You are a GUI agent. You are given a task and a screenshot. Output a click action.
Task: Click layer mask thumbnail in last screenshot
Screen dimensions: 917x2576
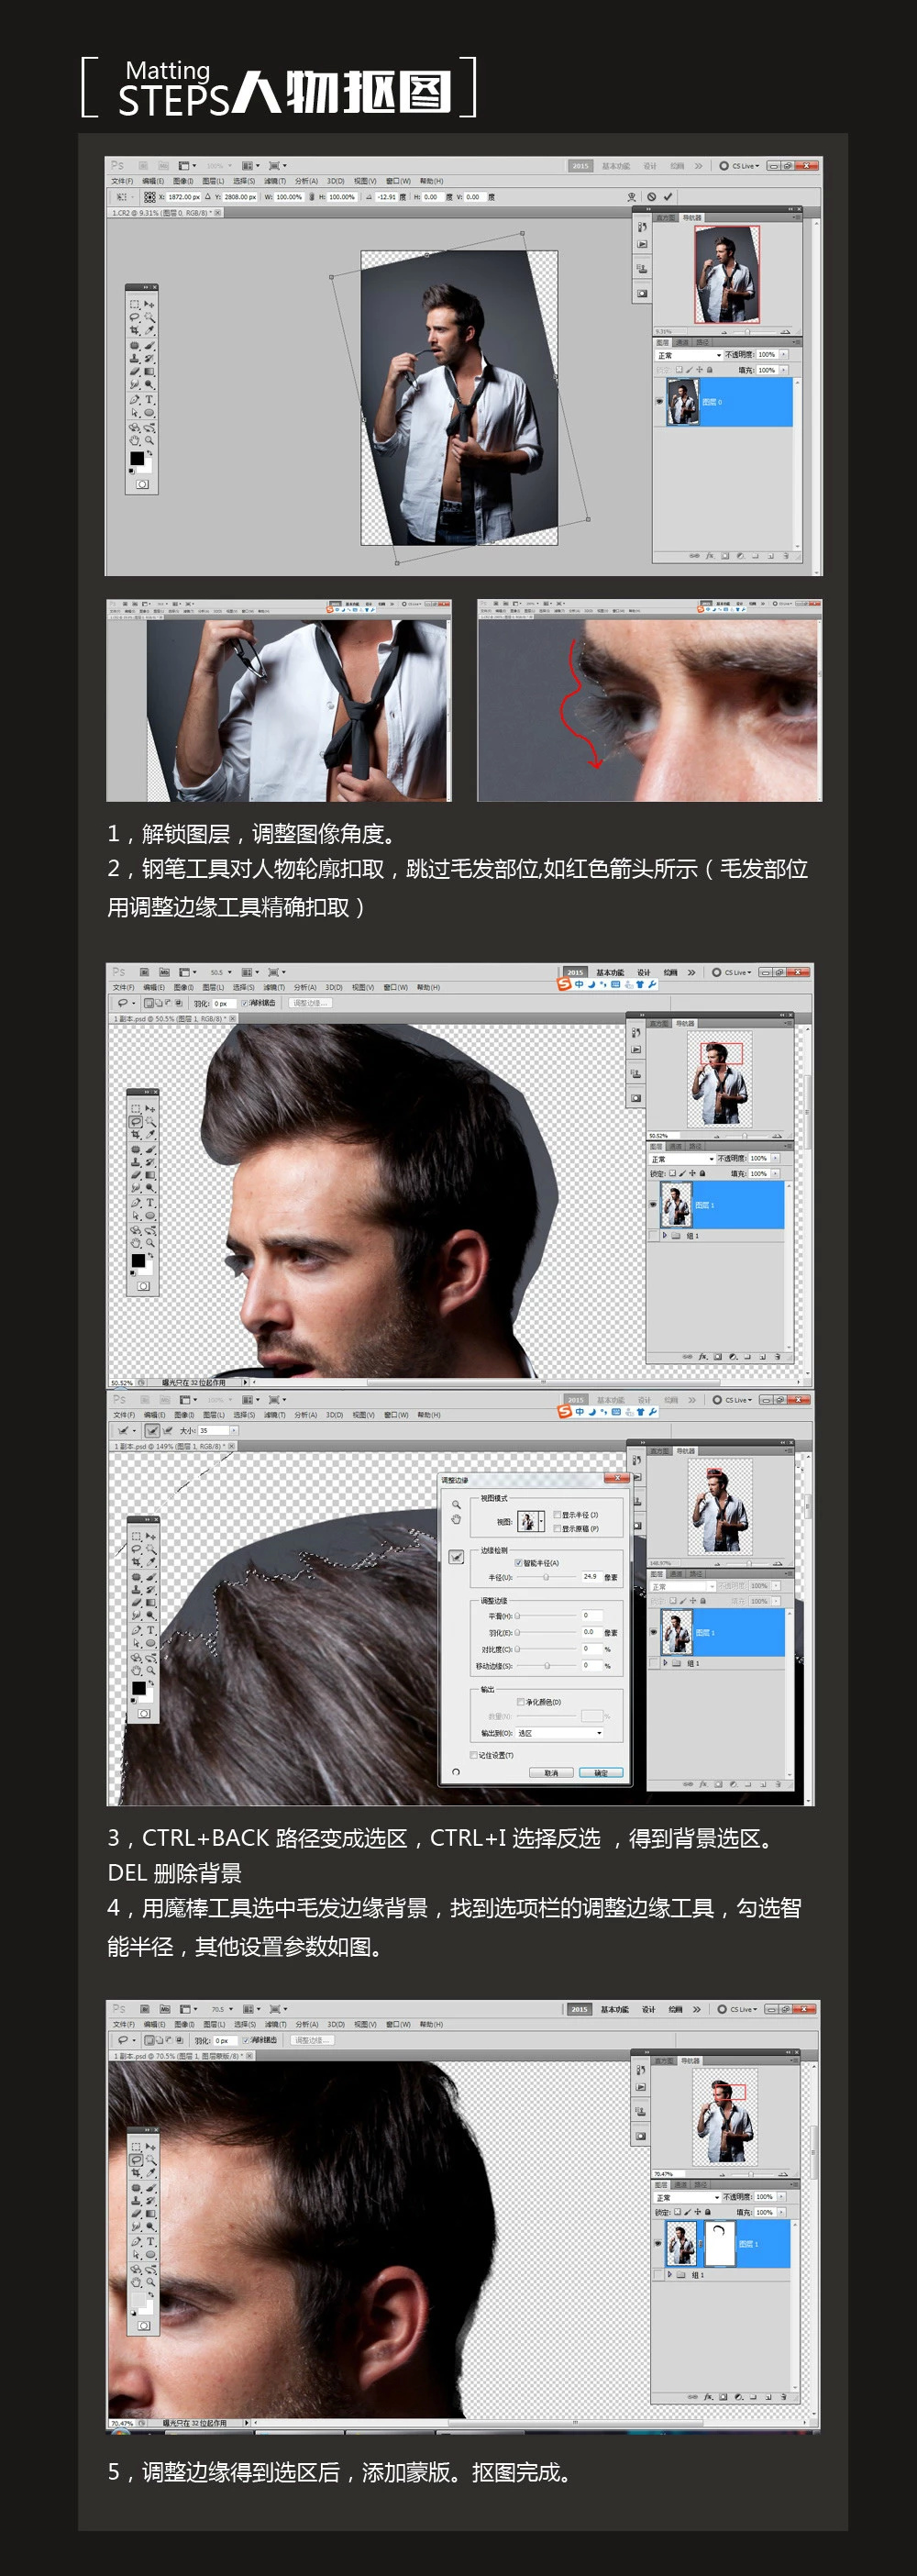coord(720,2244)
